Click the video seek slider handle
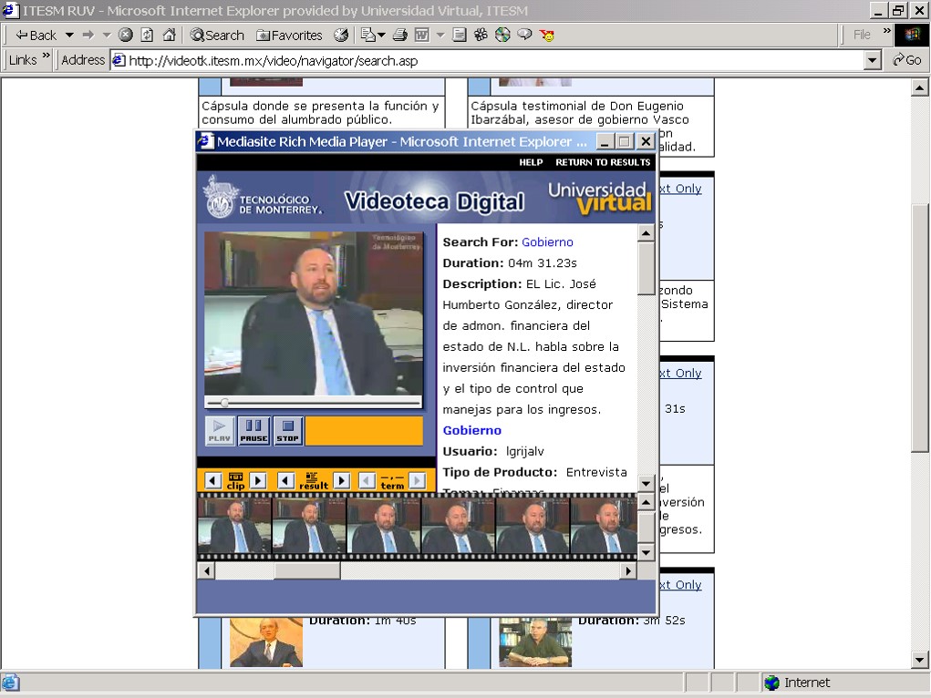This screenshot has height=698, width=931. pos(224,403)
